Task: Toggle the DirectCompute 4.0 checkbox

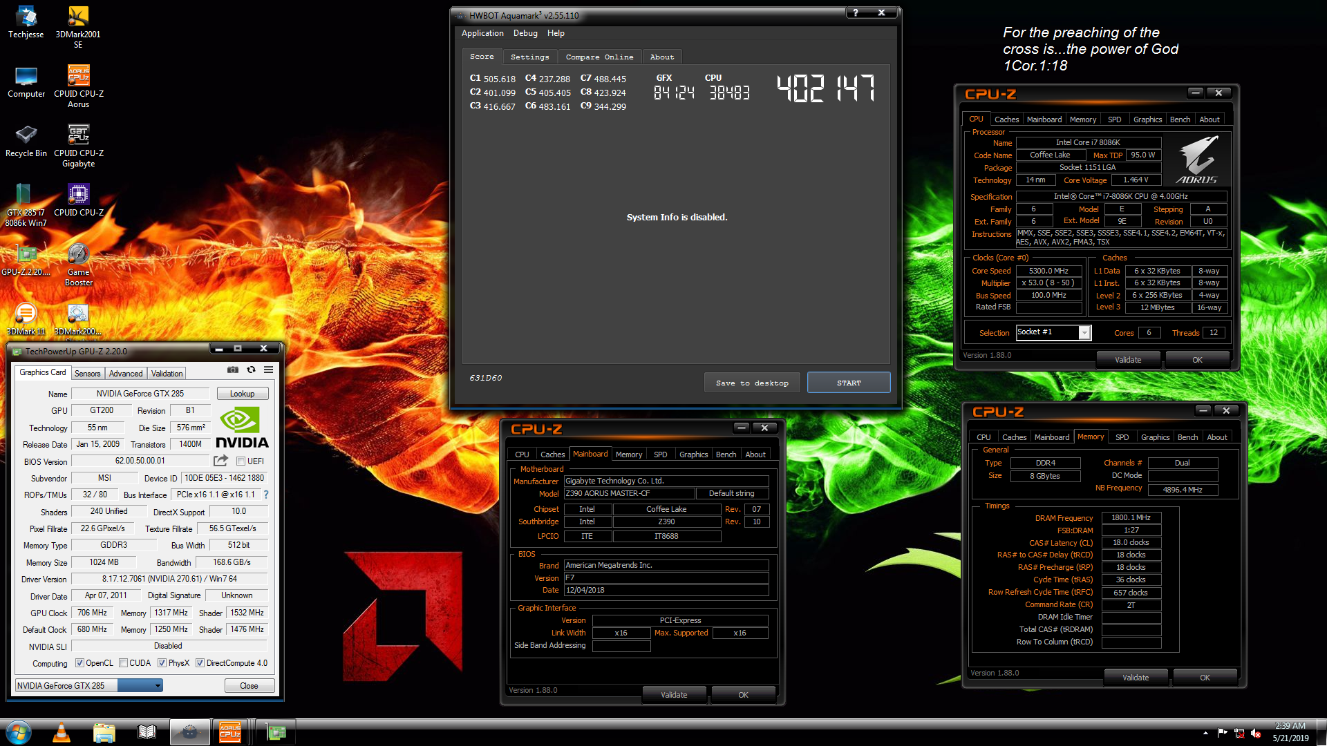Action: click(200, 663)
